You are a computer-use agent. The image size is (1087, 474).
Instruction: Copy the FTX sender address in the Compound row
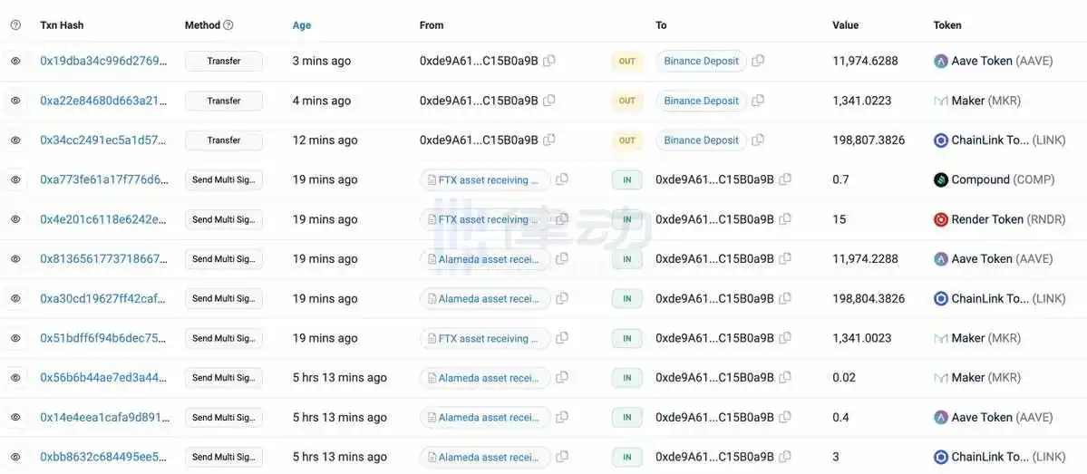point(562,179)
